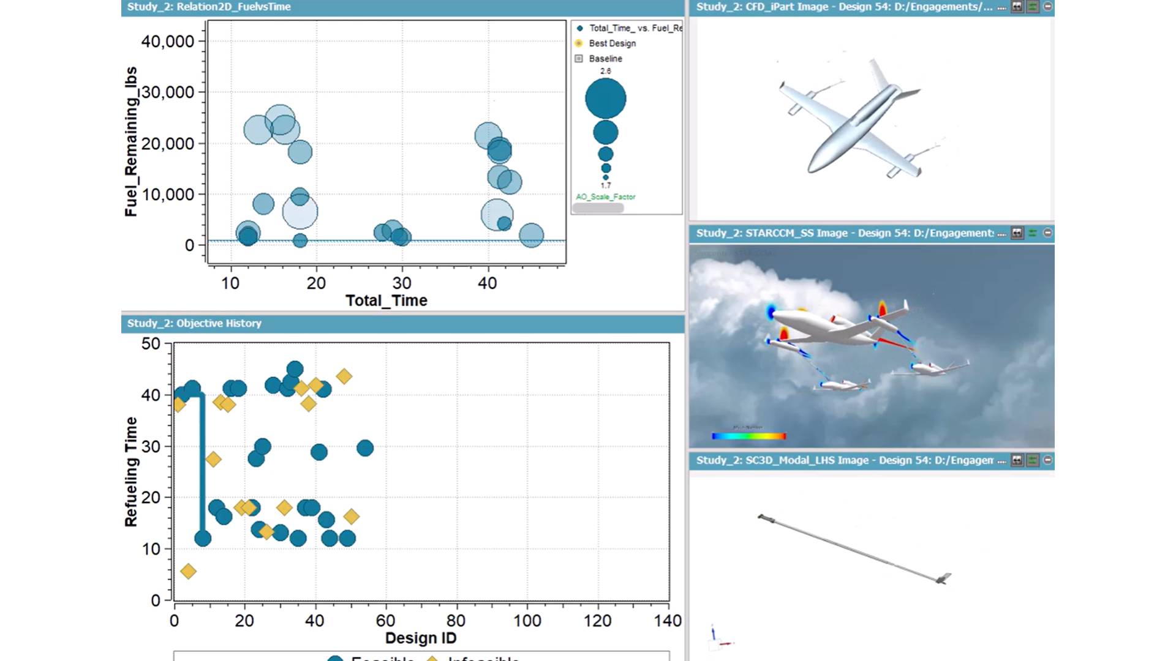Expand ellipsis in SC3D_Modal_LHS Image title
1176x661 pixels.
[1001, 461]
